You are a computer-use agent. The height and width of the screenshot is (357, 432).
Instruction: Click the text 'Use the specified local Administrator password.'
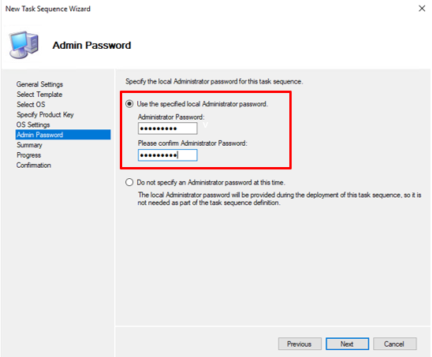[203, 104]
